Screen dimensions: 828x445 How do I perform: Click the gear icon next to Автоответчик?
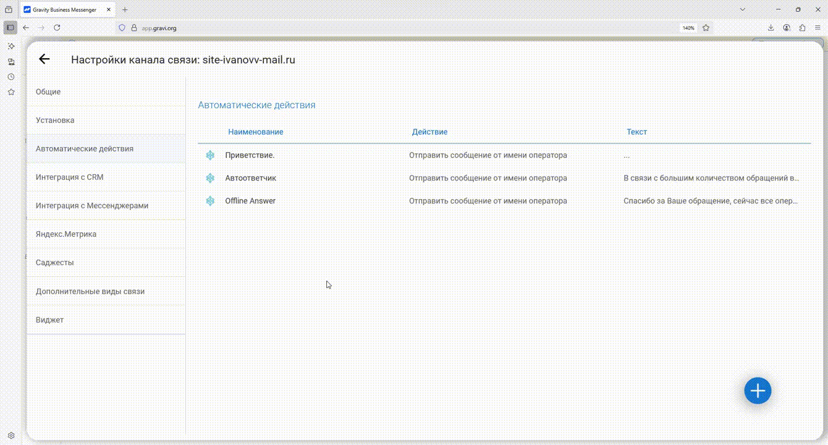point(210,178)
